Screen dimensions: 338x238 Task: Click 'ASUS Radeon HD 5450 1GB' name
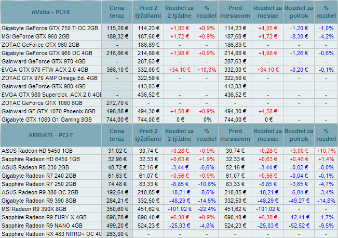37,151
